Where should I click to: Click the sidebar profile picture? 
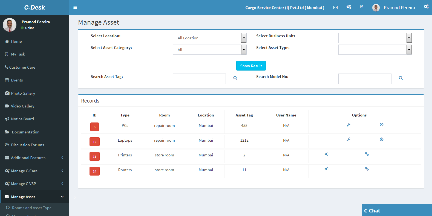(x=10, y=25)
